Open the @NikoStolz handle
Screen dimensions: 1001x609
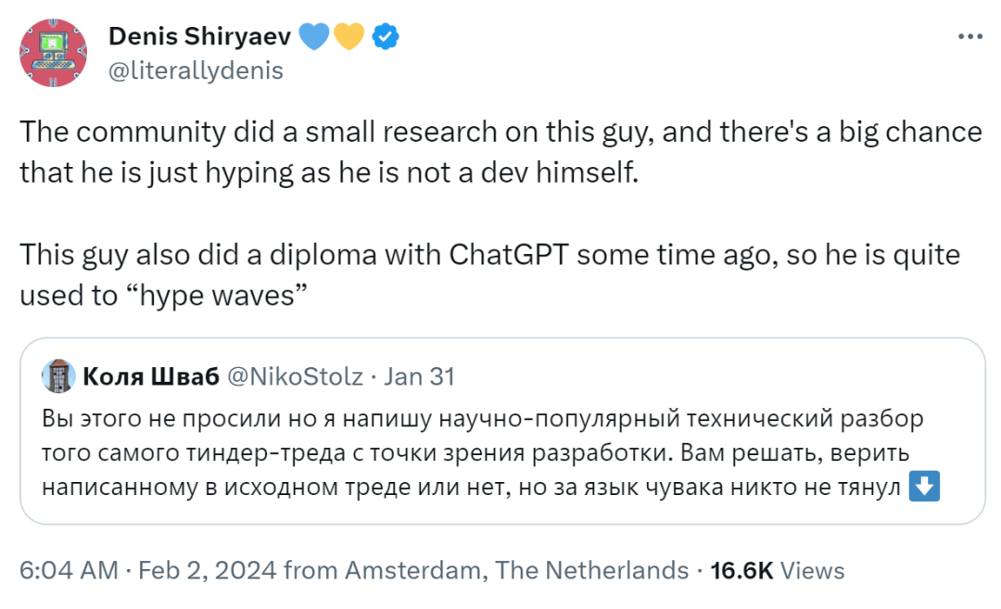coord(295,376)
